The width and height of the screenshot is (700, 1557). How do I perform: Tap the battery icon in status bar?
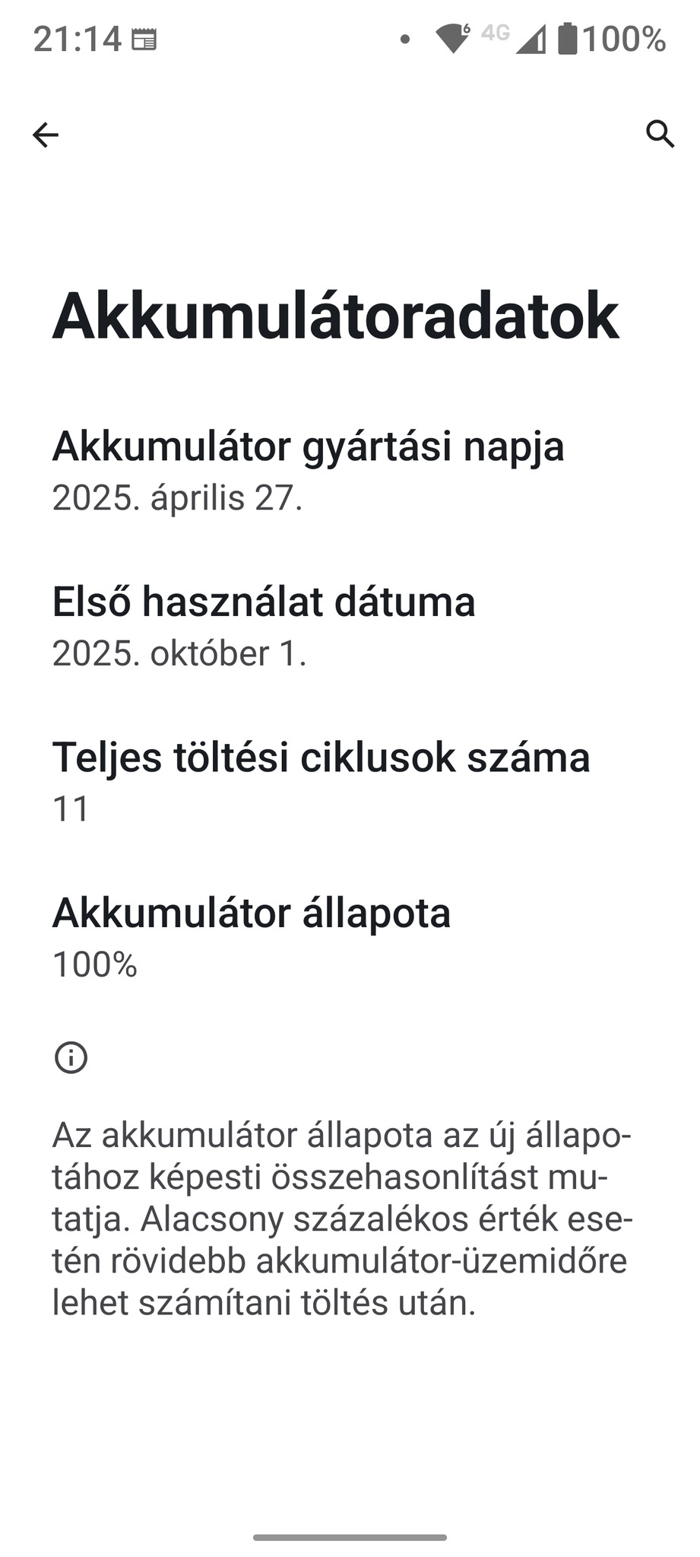click(x=567, y=39)
